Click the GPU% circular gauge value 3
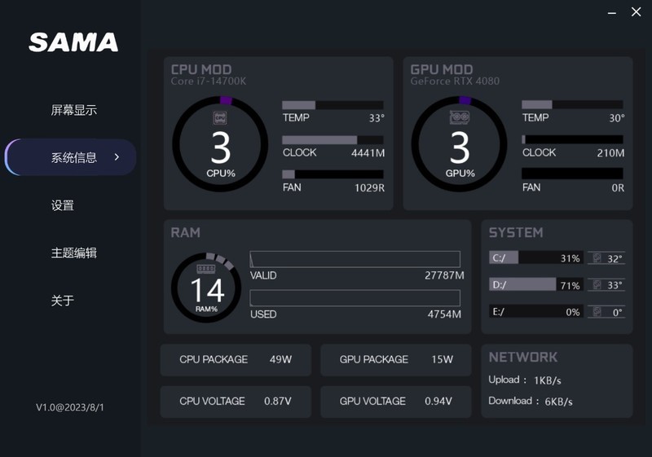 [460, 148]
